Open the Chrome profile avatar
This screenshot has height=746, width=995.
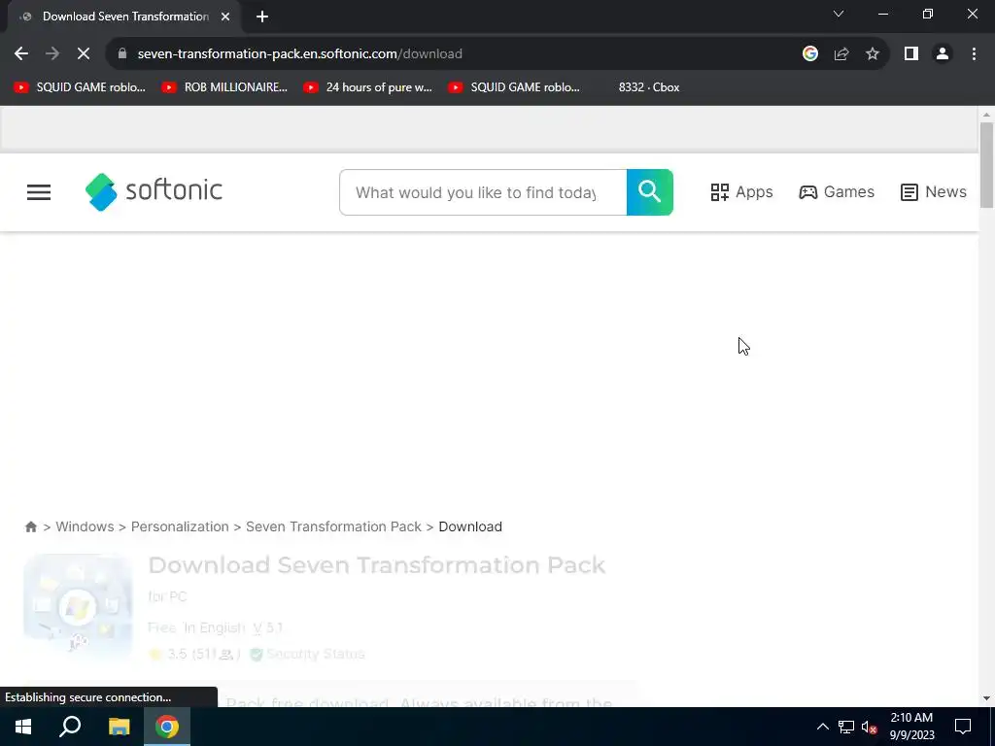coord(943,54)
